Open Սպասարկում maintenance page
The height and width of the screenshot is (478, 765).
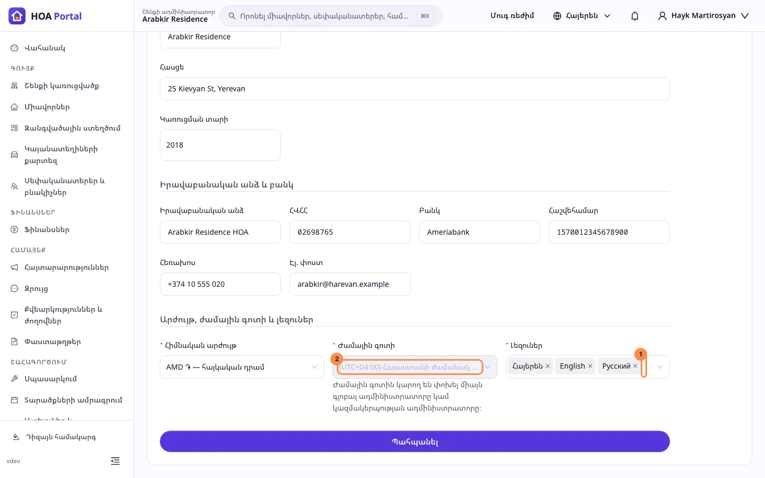(x=66, y=379)
